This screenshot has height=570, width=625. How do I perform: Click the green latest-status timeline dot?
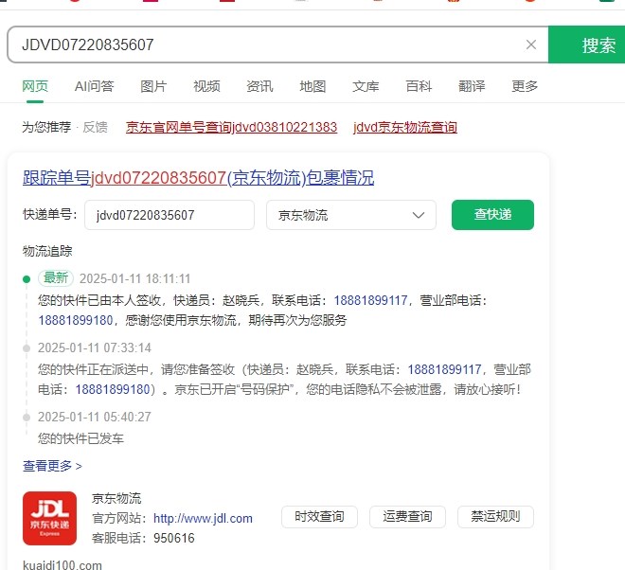point(27,279)
